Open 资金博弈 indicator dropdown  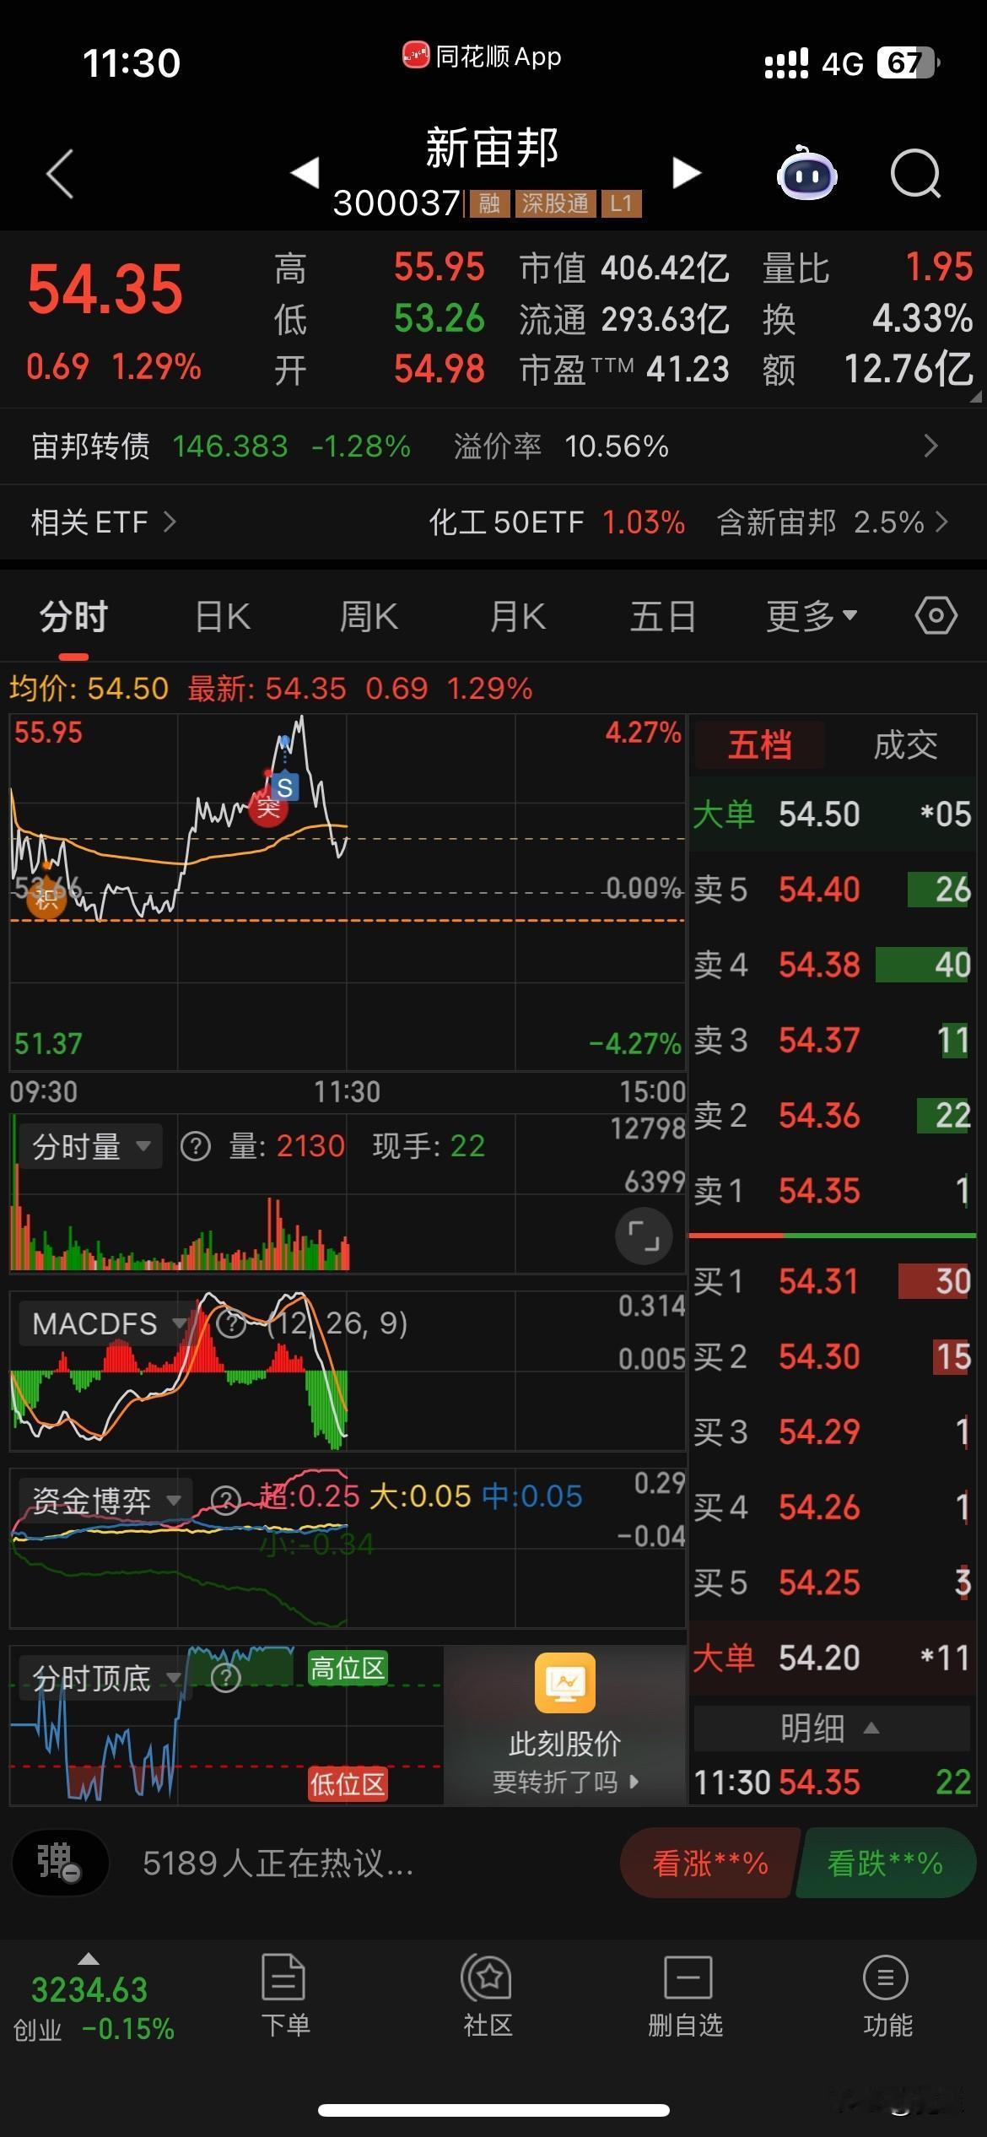(x=105, y=1501)
